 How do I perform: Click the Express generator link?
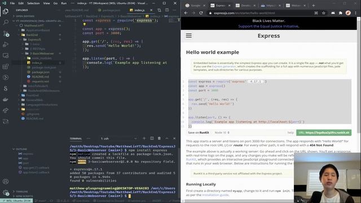click(x=224, y=67)
